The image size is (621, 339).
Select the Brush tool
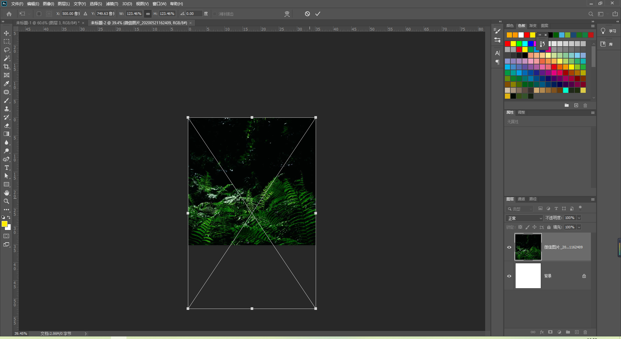6,101
